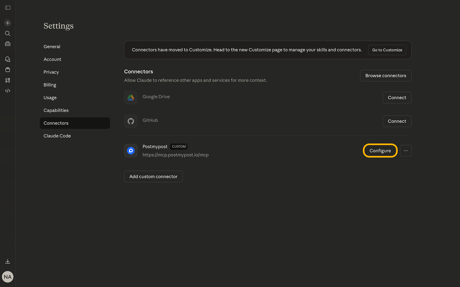Open the artifacts grid icon
Image resolution: width=460 pixels, height=287 pixels.
(8, 80)
